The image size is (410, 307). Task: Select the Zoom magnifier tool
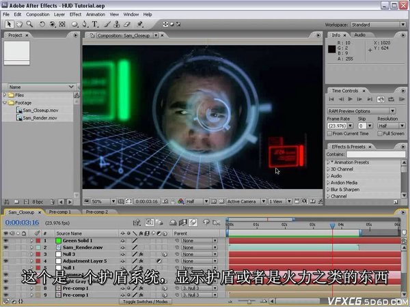pos(29,24)
